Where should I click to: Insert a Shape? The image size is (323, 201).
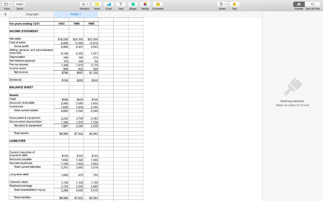132,5
